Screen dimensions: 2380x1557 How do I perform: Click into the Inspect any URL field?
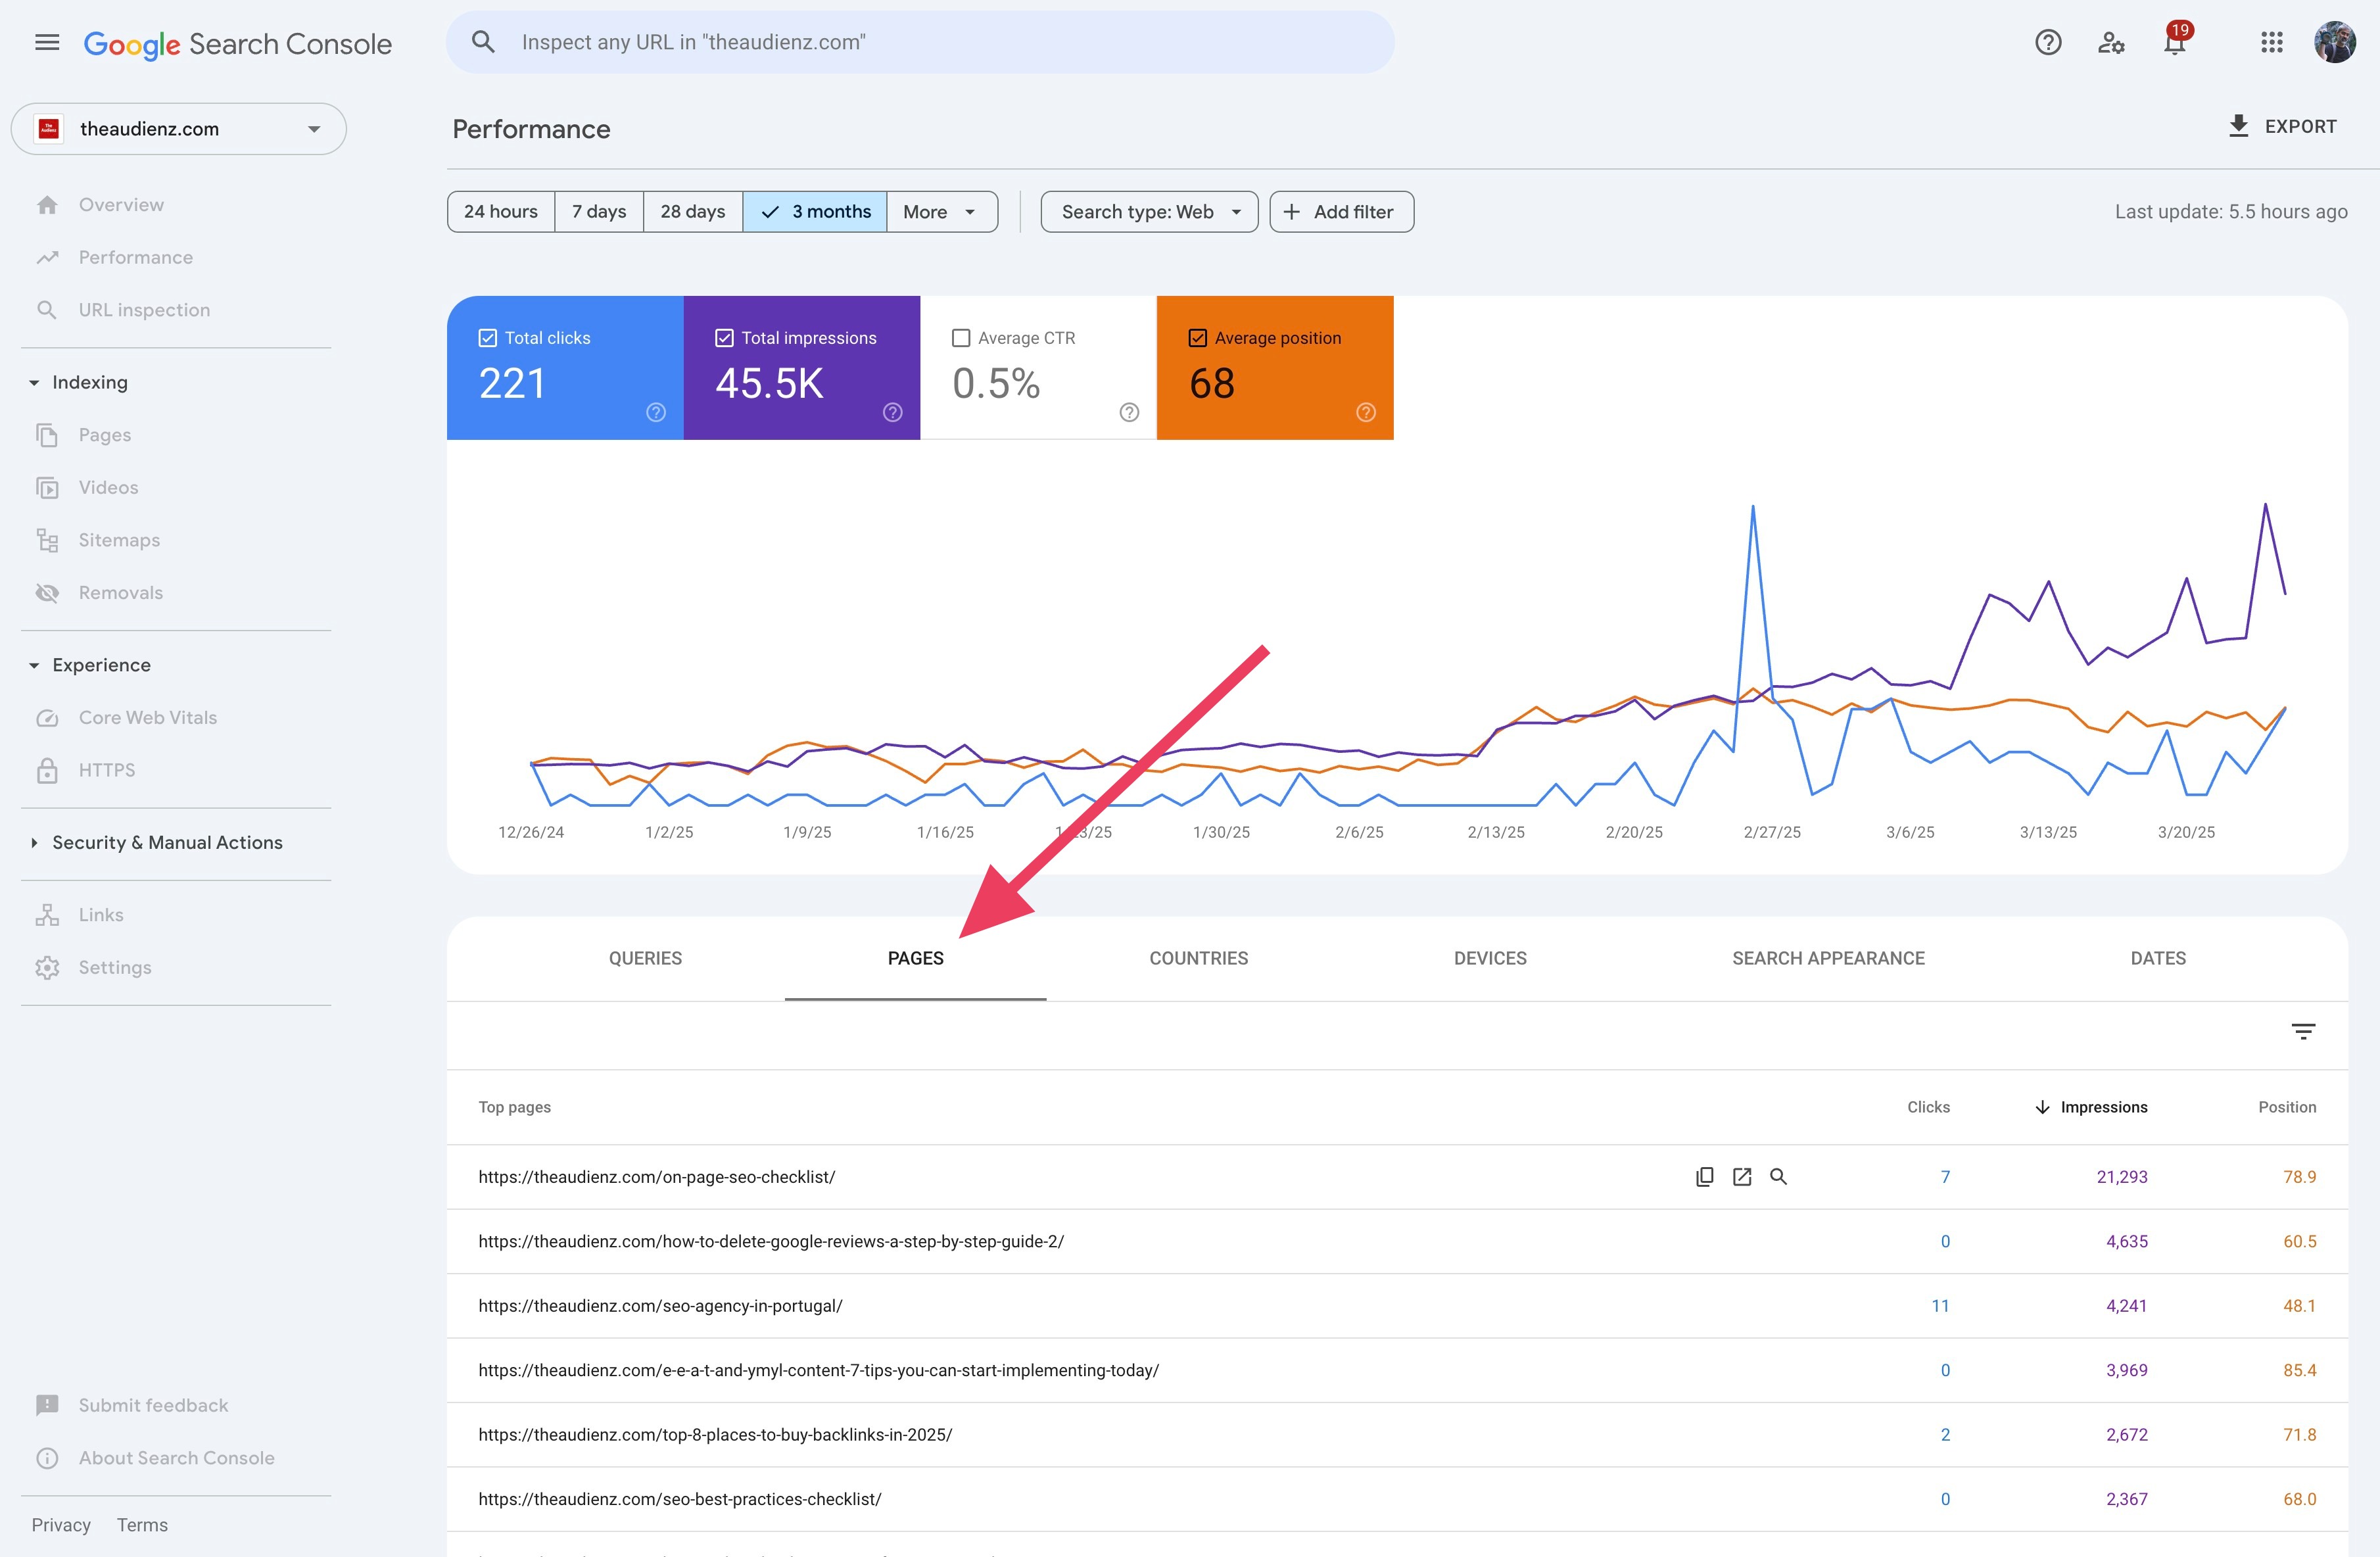pos(920,42)
